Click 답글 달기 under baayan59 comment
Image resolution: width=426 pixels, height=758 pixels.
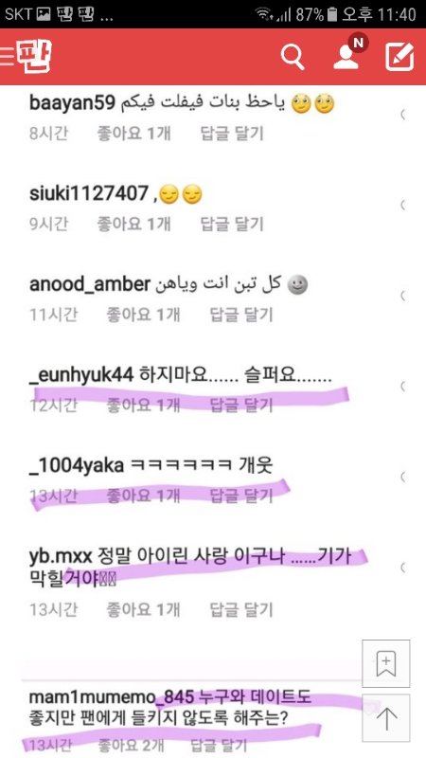[232, 134]
